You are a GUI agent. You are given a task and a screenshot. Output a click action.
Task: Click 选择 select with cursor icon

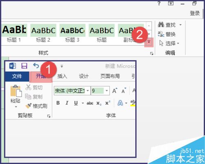point(169,43)
